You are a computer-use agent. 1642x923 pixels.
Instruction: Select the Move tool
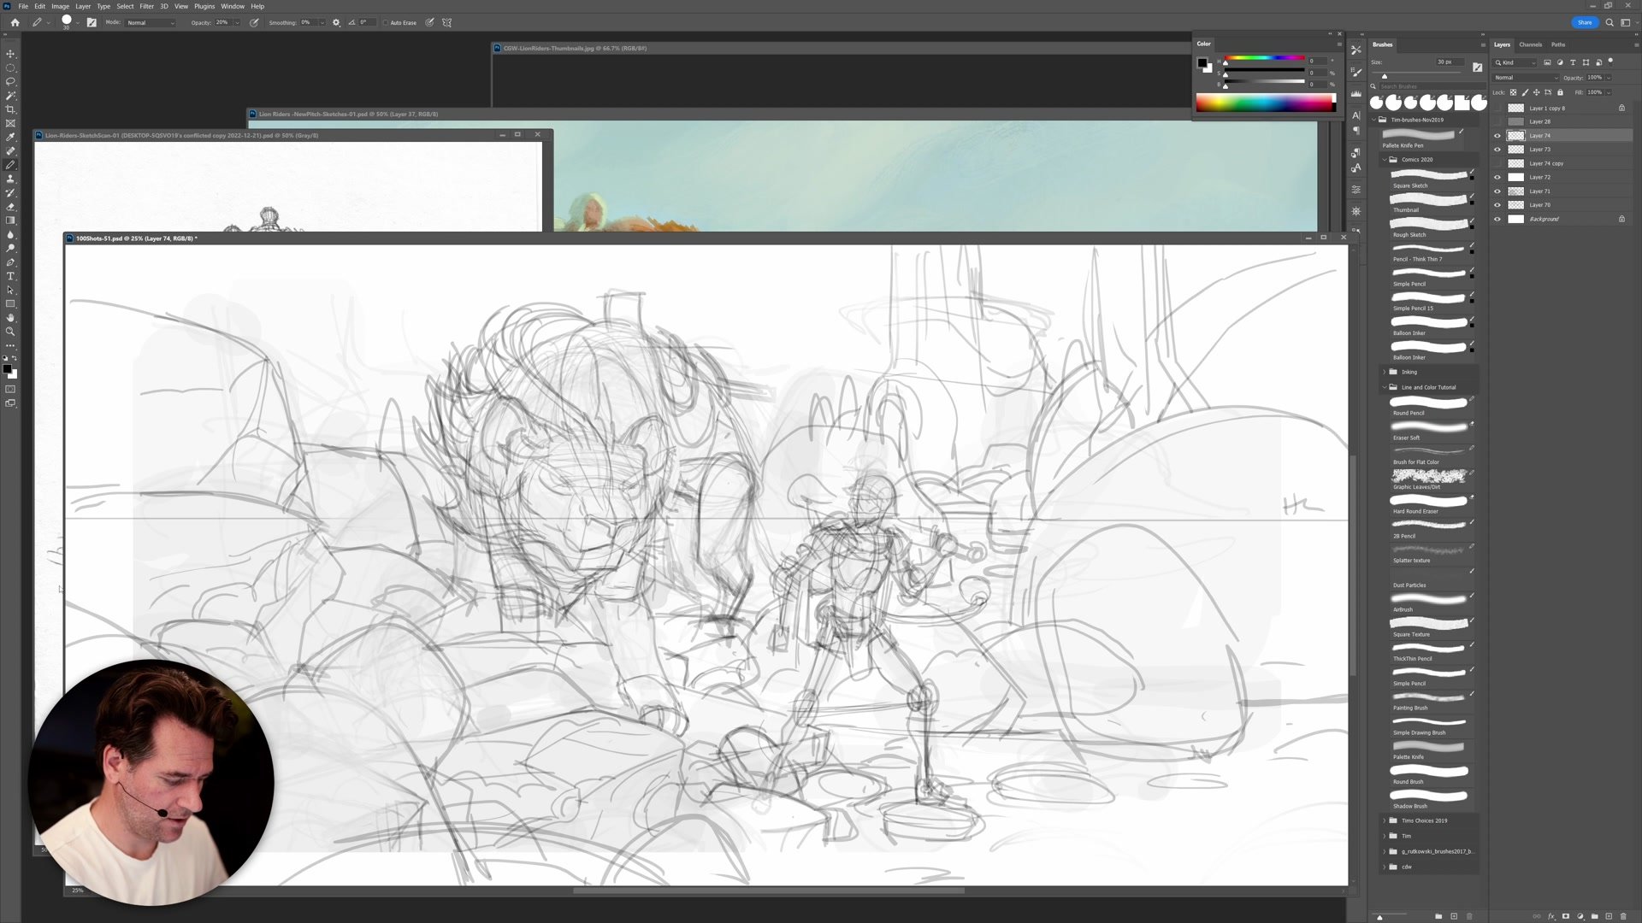pos(10,54)
